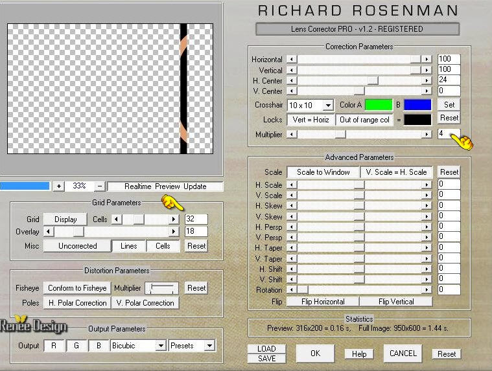Viewport: 492px width, 371px height.
Task: Click right arrow of Vertical slider
Action: click(427, 70)
